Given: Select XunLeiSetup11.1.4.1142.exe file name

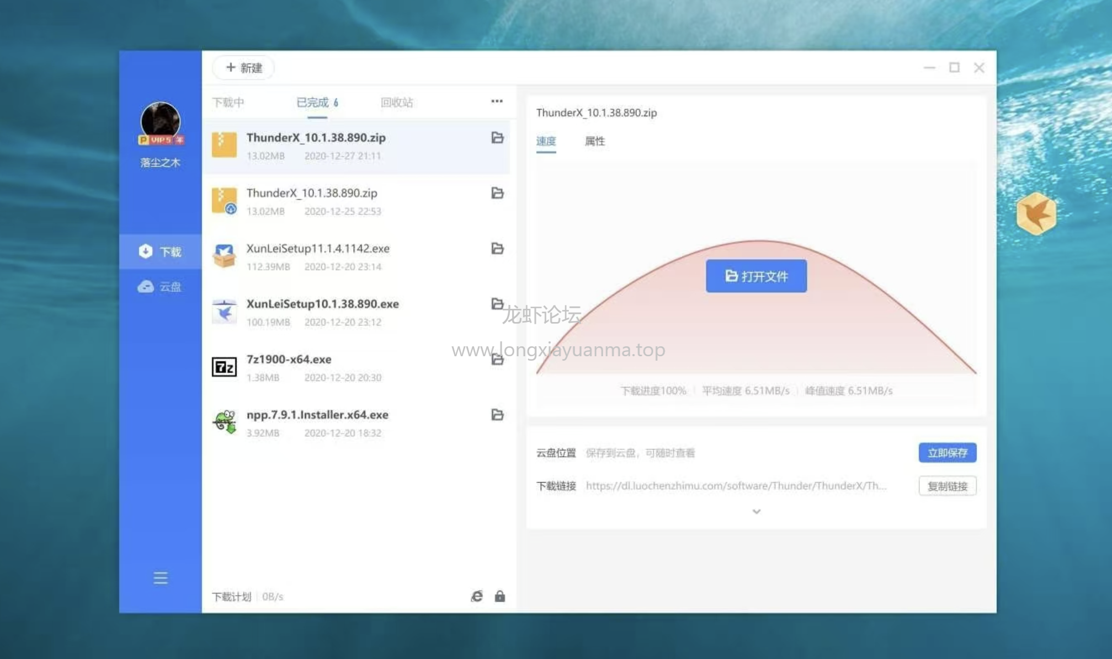Looking at the screenshot, I should (x=318, y=248).
